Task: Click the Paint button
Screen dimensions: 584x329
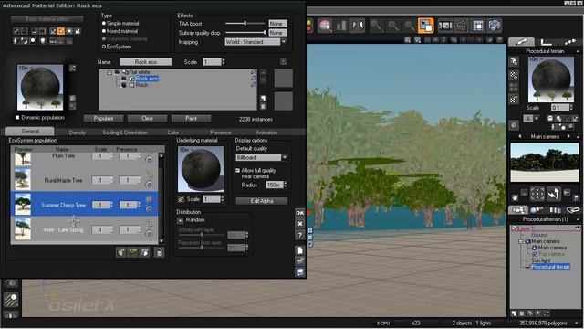Action: [x=191, y=118]
